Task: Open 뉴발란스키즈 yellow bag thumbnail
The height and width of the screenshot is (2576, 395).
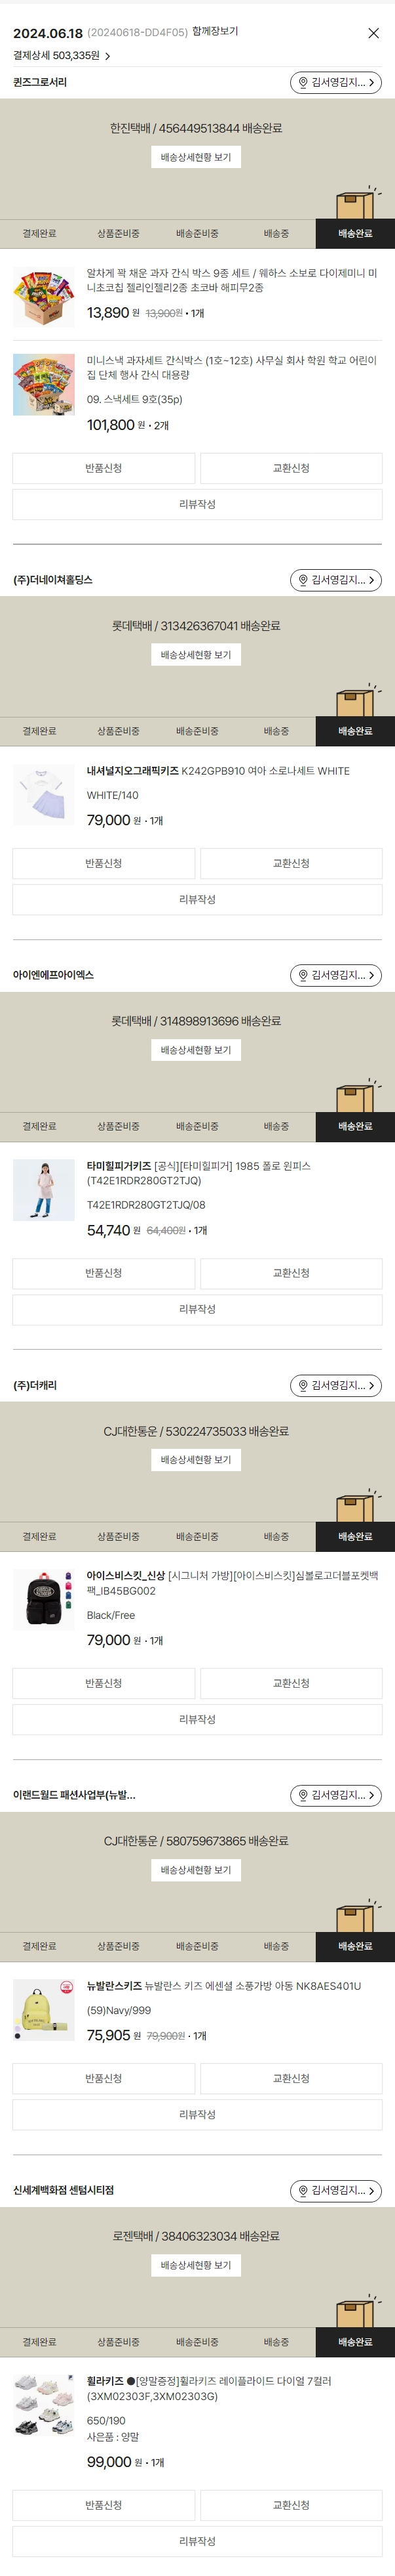Action: [x=44, y=2010]
